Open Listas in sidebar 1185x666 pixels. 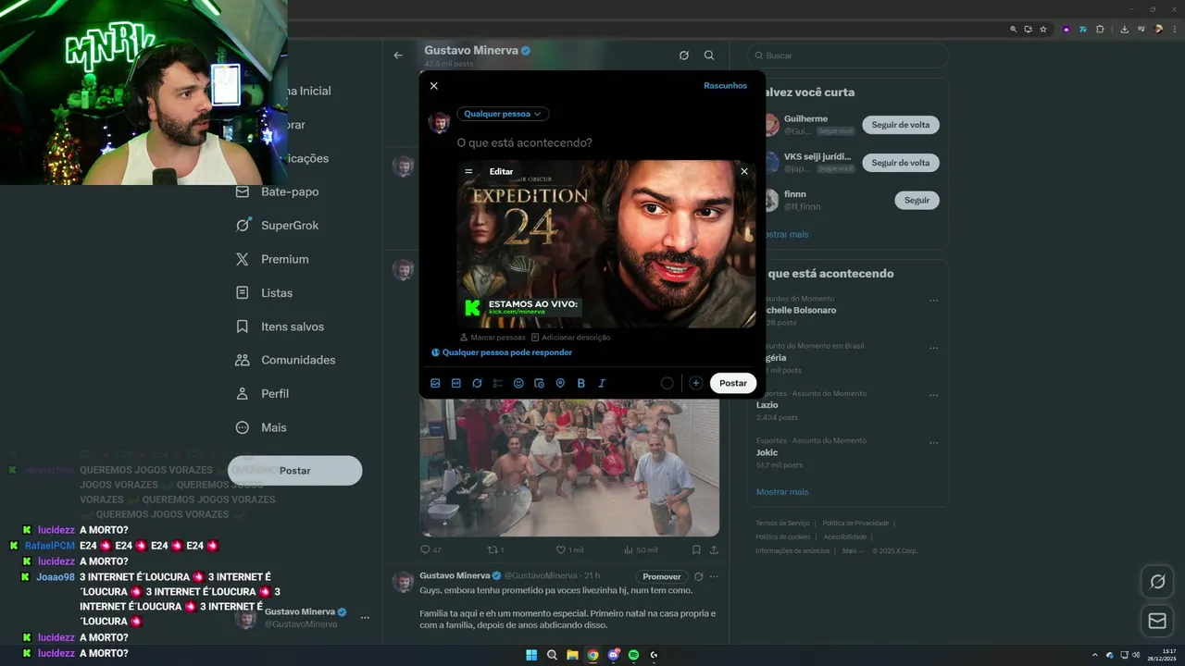tap(265, 292)
